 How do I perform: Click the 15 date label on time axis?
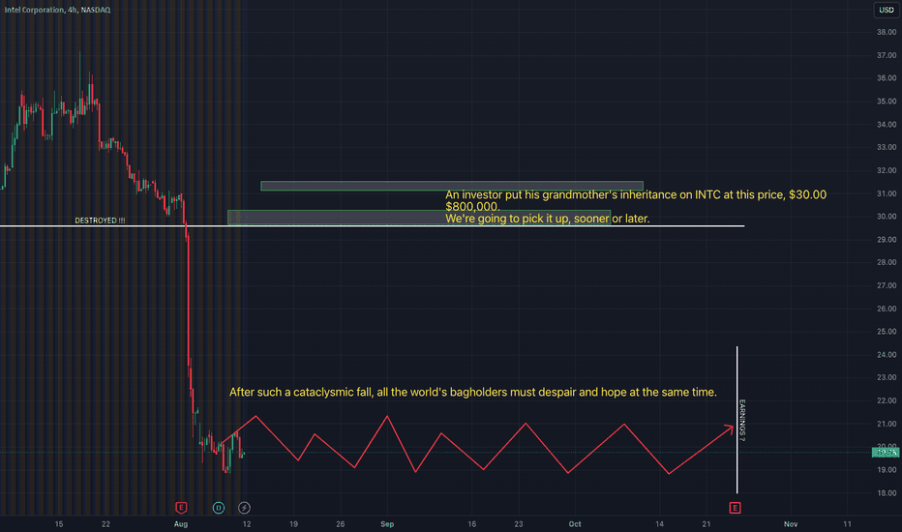[59, 524]
